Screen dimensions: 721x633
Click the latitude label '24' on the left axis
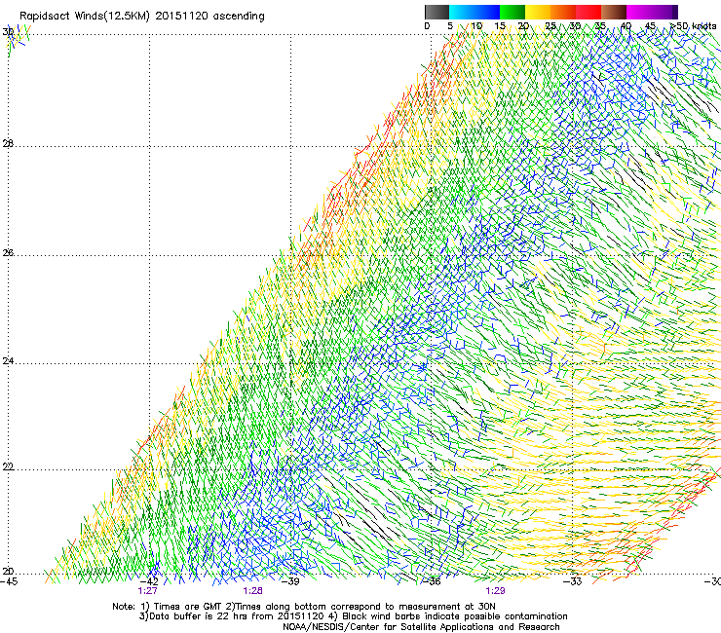click(8, 361)
